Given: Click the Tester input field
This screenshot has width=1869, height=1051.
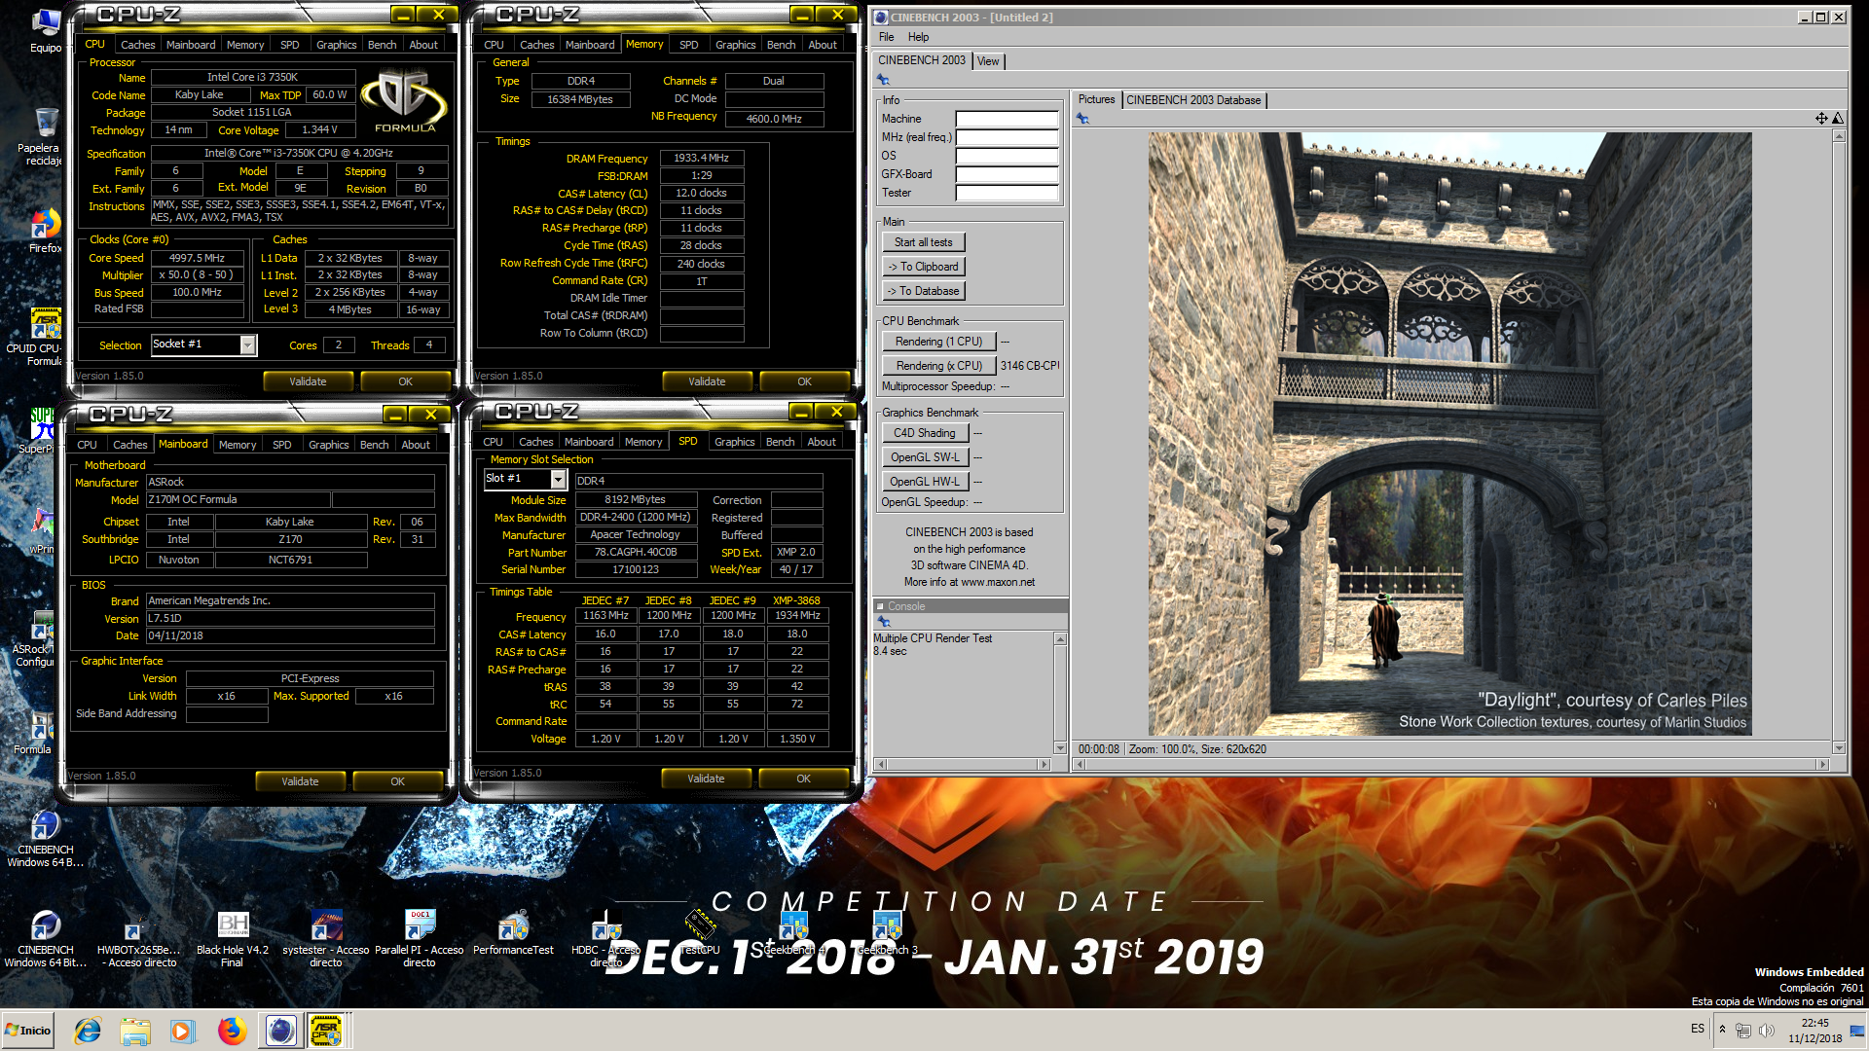Looking at the screenshot, I should pyautogui.click(x=1007, y=193).
